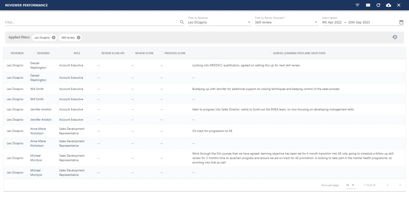The width and height of the screenshot is (409, 198).
Task: Go to previous page arrow
Action: pyautogui.click(x=388, y=185)
